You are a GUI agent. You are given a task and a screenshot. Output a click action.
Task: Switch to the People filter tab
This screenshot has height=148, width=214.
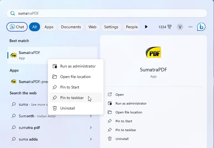click(132, 27)
